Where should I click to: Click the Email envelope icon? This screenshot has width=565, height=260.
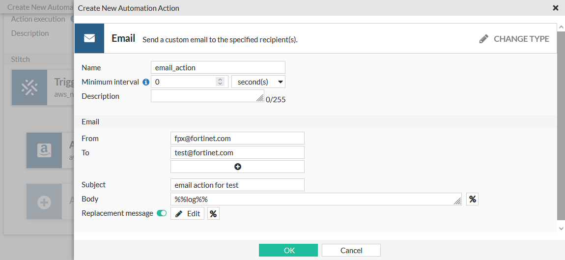[x=89, y=38]
